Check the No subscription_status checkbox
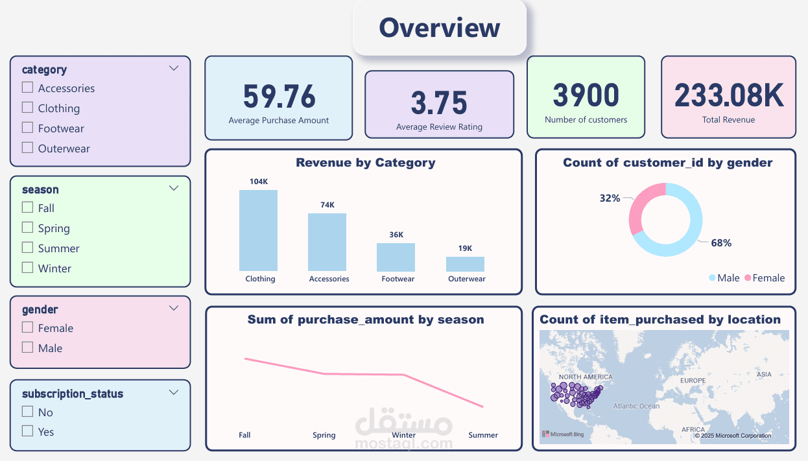Screen dimensions: 808x461 27,411
